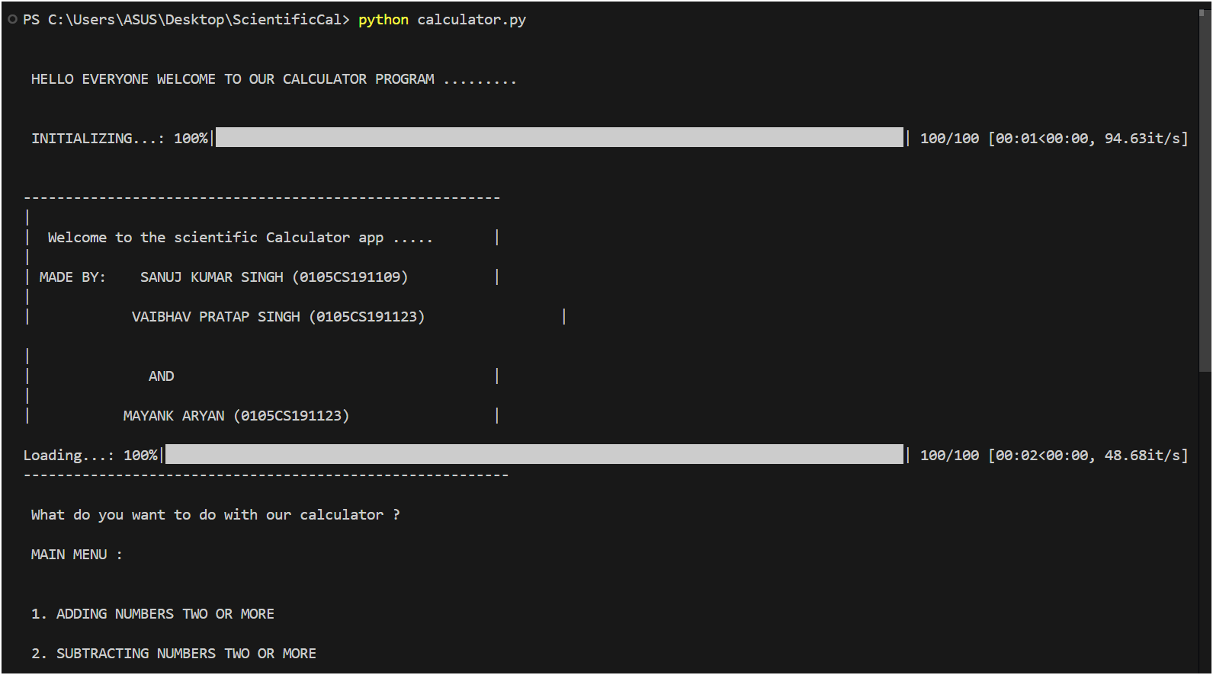The width and height of the screenshot is (1213, 675).
Task: Click the PS C:\Users\ASUS\Desktop\ScientificCal prompt path
Action: [186, 20]
